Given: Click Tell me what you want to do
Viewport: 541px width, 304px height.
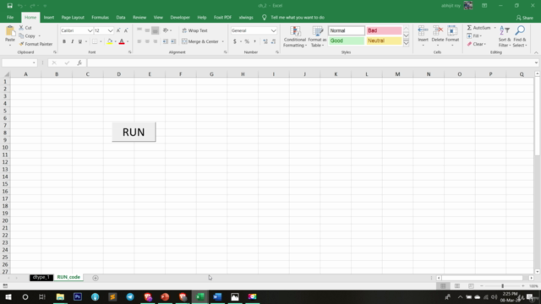Looking at the screenshot, I should point(298,17).
